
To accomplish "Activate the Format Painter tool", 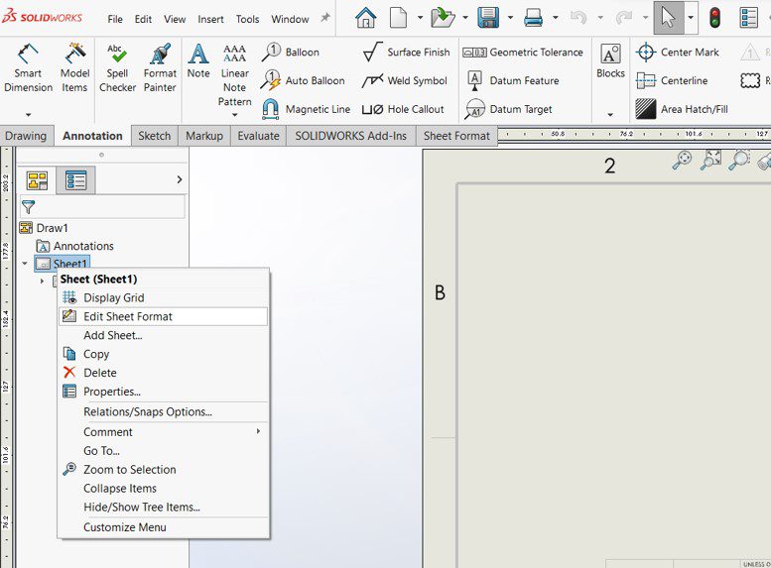I will pyautogui.click(x=160, y=67).
